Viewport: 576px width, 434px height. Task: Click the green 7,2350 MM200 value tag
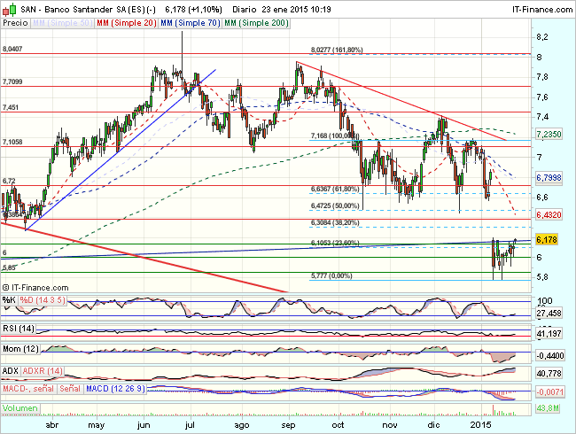(549, 135)
